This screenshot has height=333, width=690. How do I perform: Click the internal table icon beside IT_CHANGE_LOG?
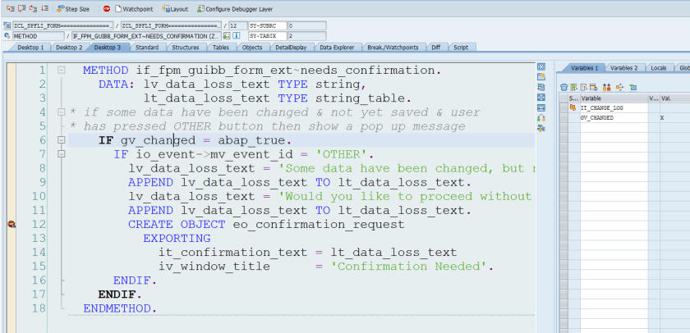tap(573, 107)
